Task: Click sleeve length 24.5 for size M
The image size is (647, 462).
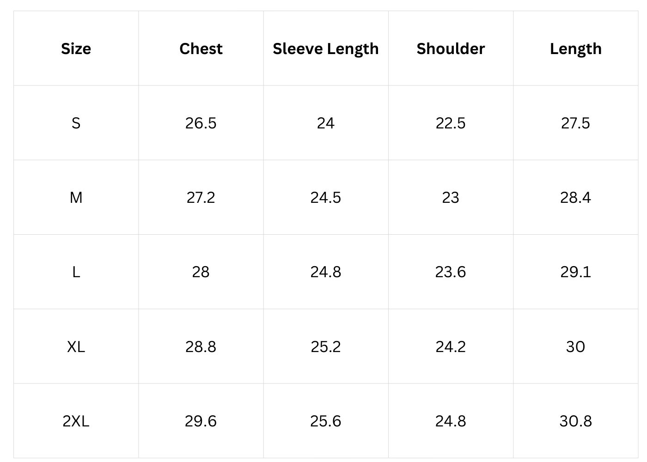Action: (326, 198)
